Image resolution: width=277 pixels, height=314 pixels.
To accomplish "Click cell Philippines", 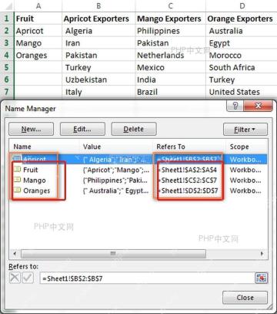I will coord(171,31).
